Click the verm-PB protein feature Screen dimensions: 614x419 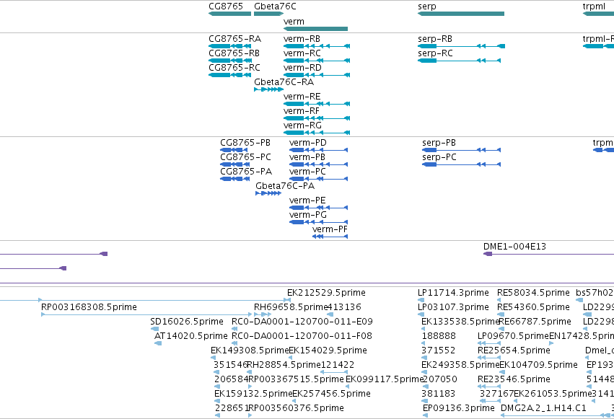pos(318,164)
